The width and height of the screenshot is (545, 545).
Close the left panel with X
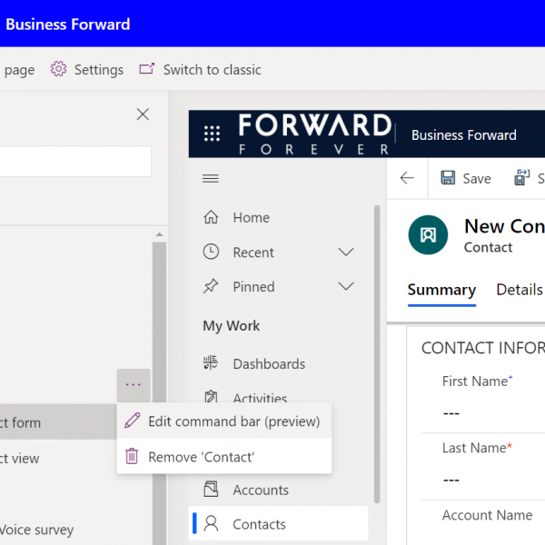(143, 114)
